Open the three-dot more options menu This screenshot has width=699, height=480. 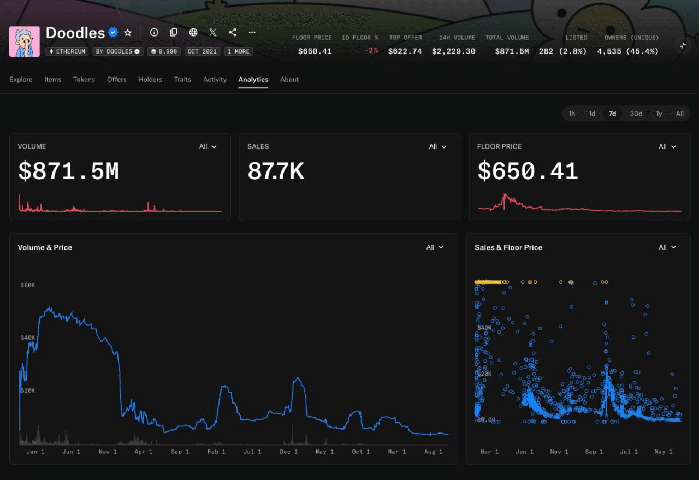[252, 32]
